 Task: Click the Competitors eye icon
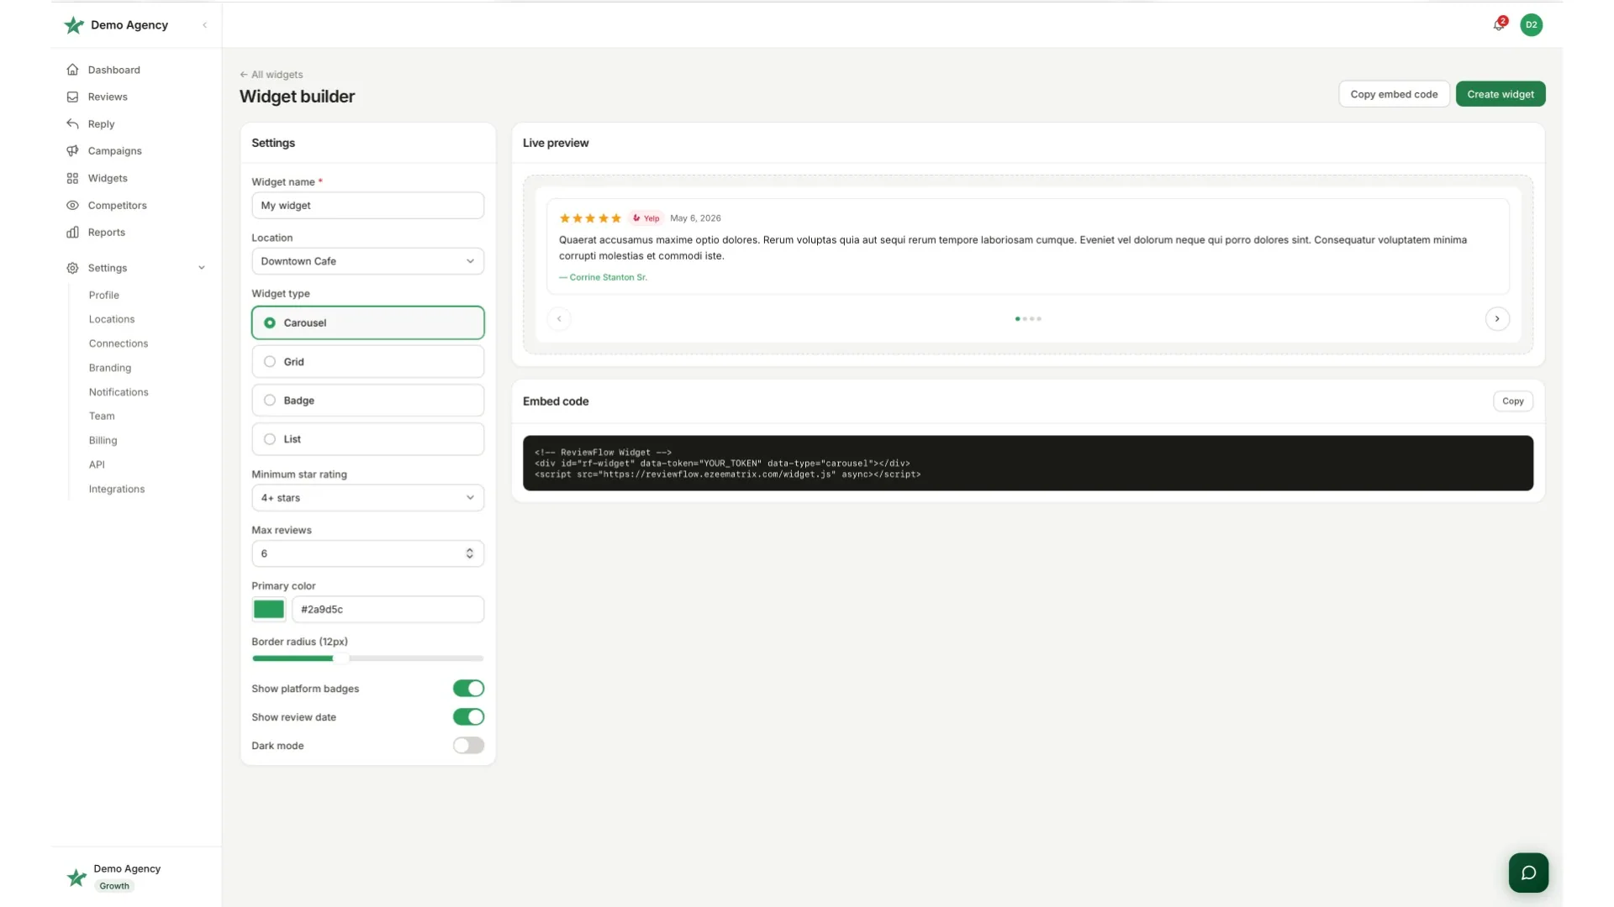[x=72, y=205]
